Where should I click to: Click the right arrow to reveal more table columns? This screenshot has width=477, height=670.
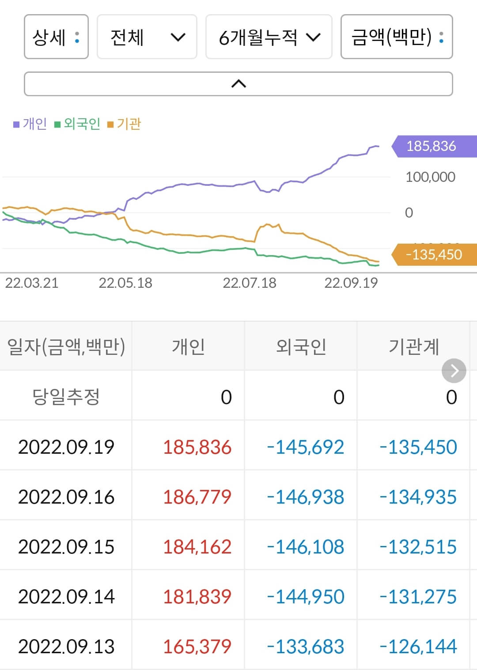pyautogui.click(x=453, y=371)
